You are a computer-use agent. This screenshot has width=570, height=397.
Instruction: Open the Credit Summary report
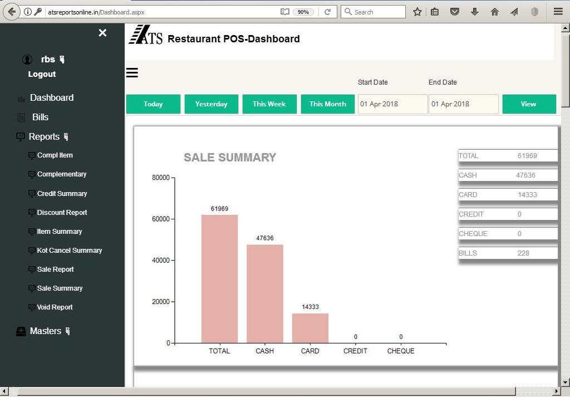click(x=62, y=193)
